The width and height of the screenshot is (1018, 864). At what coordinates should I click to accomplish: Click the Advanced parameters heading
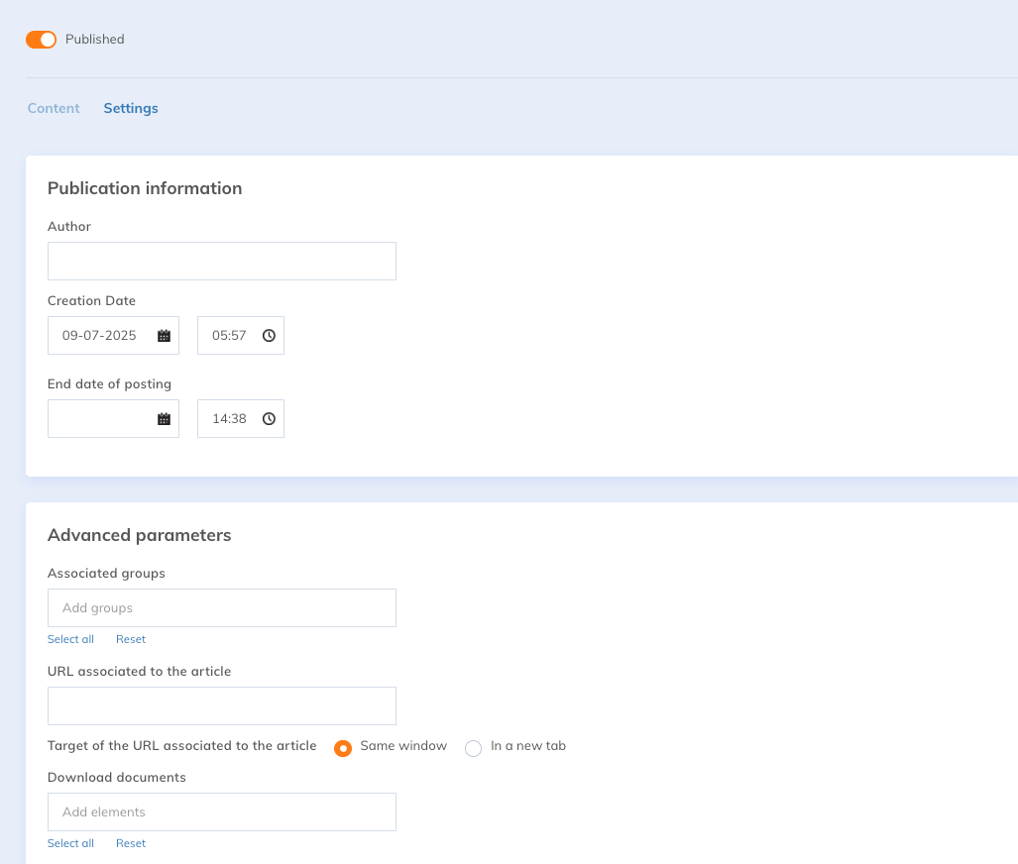click(x=140, y=535)
